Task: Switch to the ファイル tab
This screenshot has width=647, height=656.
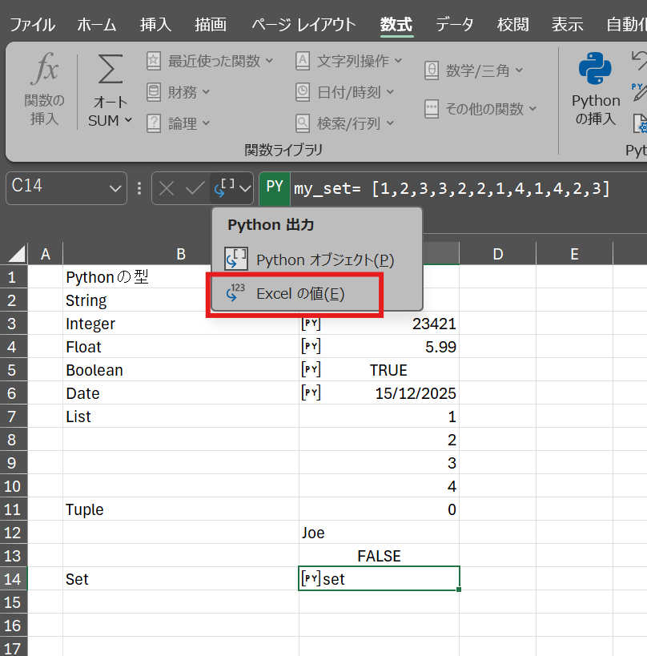Action: (x=32, y=25)
